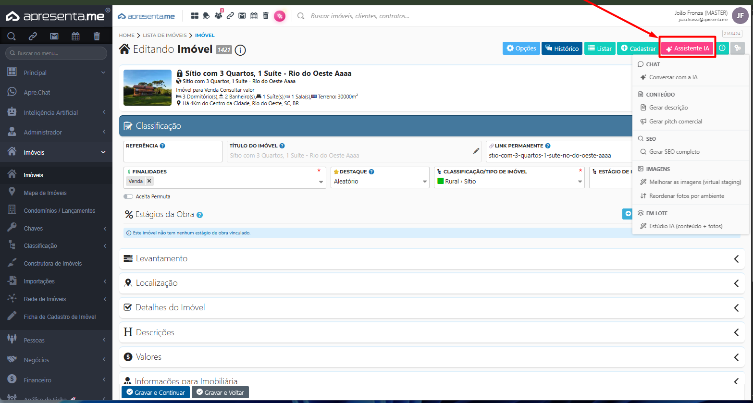Click the apresenta.me logo in the sidebar
Screen dimensions: 753x403
55,16
